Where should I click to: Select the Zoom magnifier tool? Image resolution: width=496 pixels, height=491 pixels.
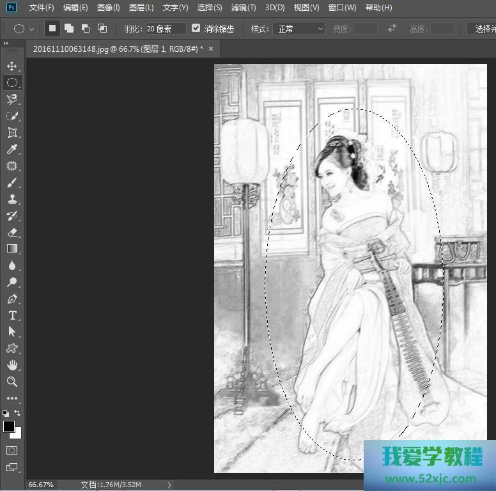click(x=12, y=382)
